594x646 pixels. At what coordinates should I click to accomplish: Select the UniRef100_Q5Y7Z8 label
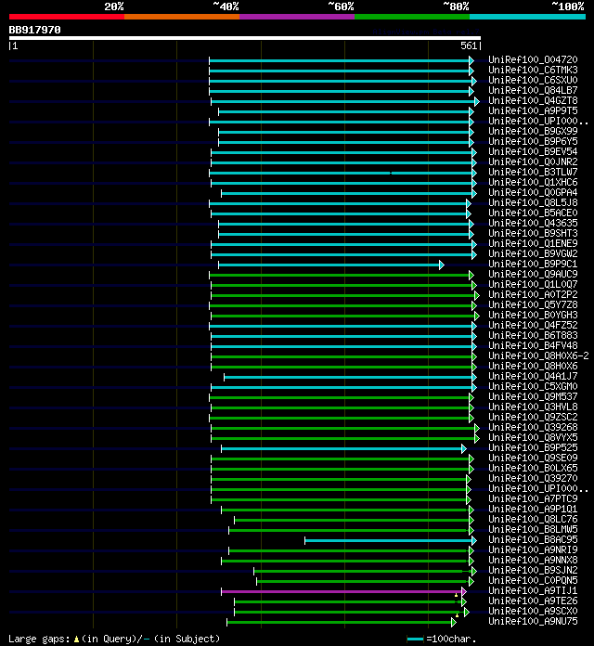click(x=533, y=304)
